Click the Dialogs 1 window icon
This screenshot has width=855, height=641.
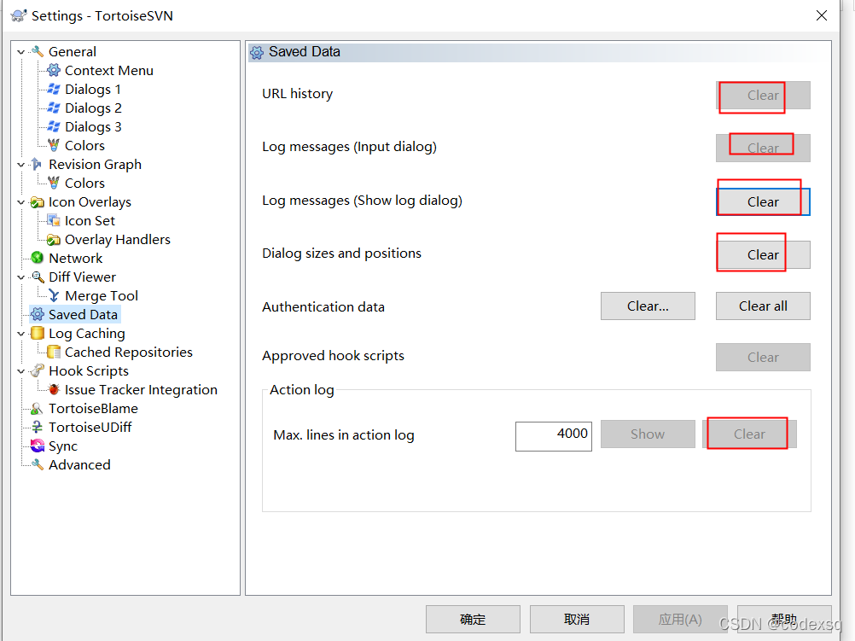(x=54, y=89)
